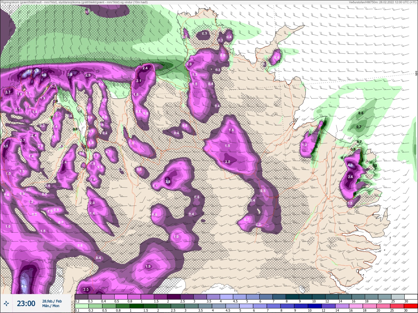Click the 66N latitude label at right map edge

click(416, 74)
